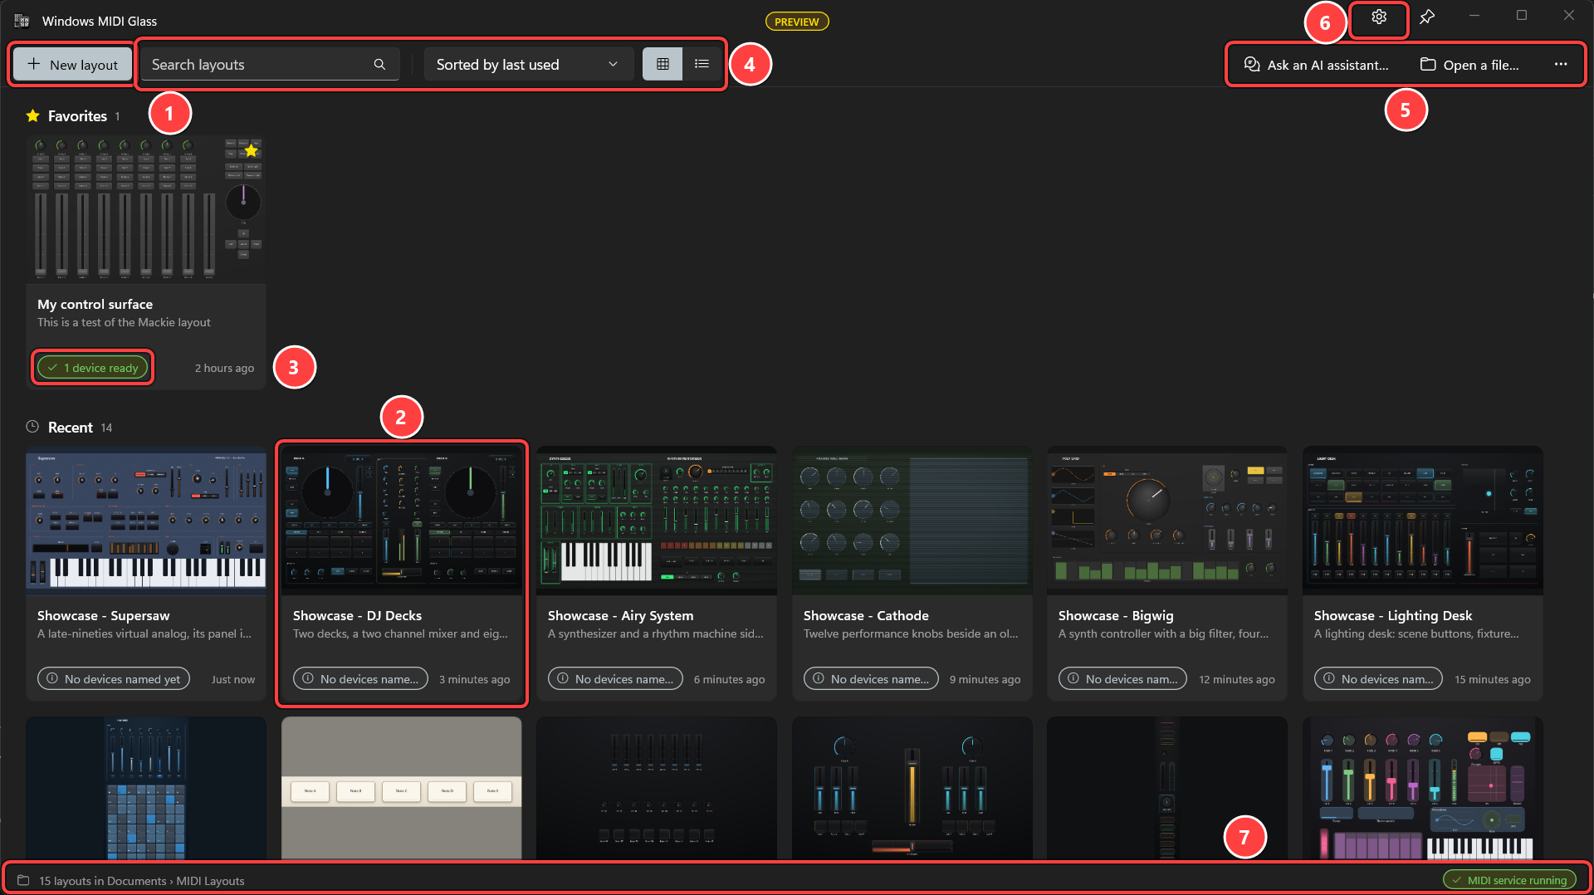Viewport: 1594px width, 895px height.
Task: Click No devices badge on DJ Decks
Action: point(360,679)
